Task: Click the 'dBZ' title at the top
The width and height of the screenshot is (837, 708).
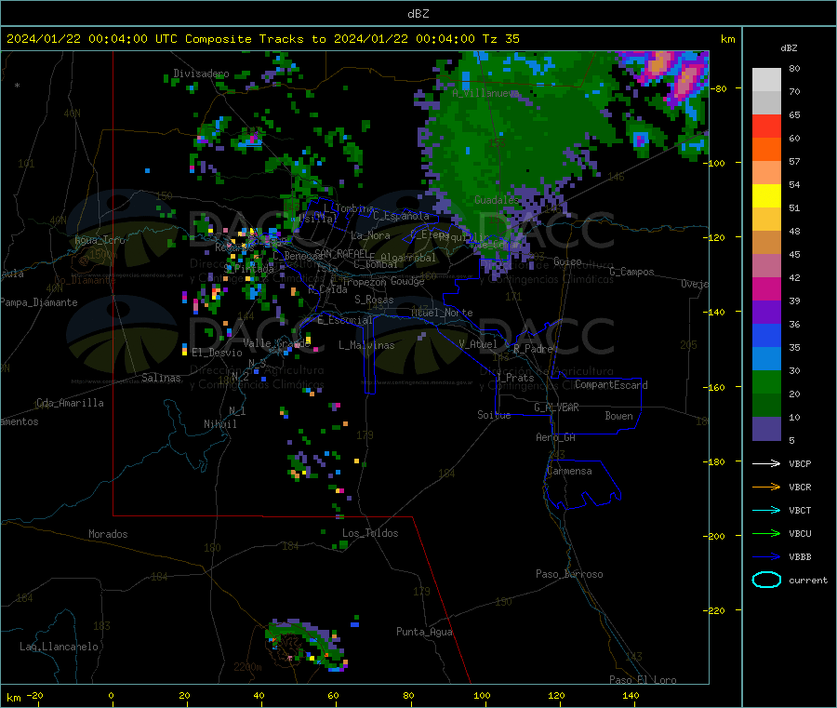Action: [418, 14]
